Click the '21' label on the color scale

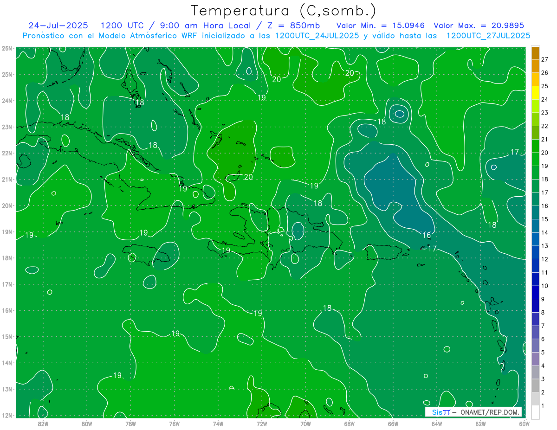[544, 139]
